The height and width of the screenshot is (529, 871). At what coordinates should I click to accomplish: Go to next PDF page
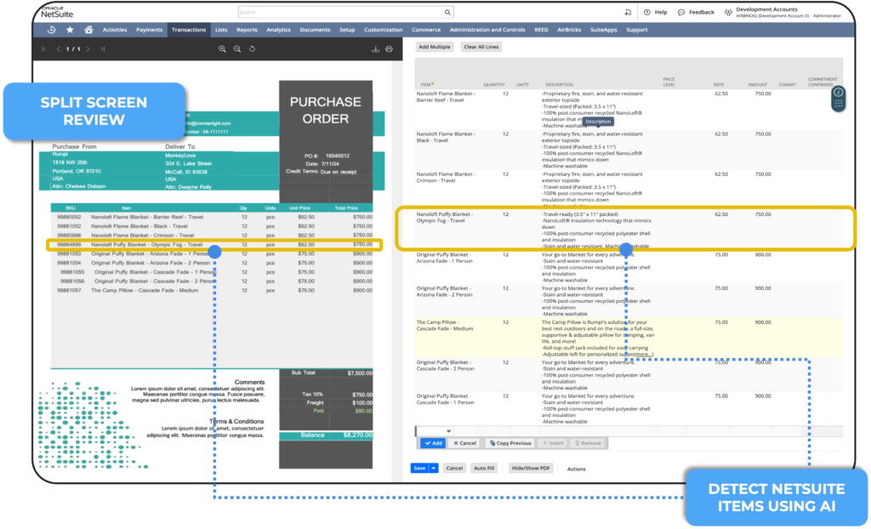[88, 48]
